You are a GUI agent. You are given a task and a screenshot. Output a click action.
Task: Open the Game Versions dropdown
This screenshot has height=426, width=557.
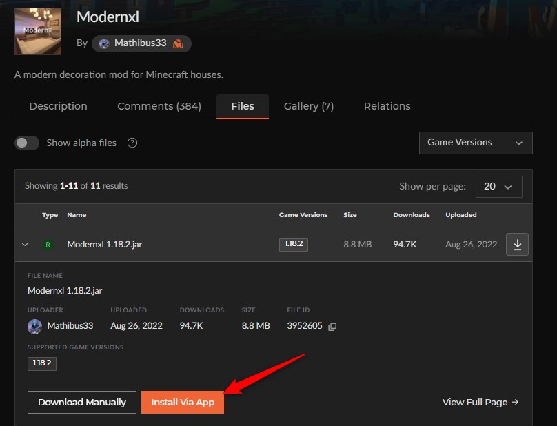(x=476, y=143)
